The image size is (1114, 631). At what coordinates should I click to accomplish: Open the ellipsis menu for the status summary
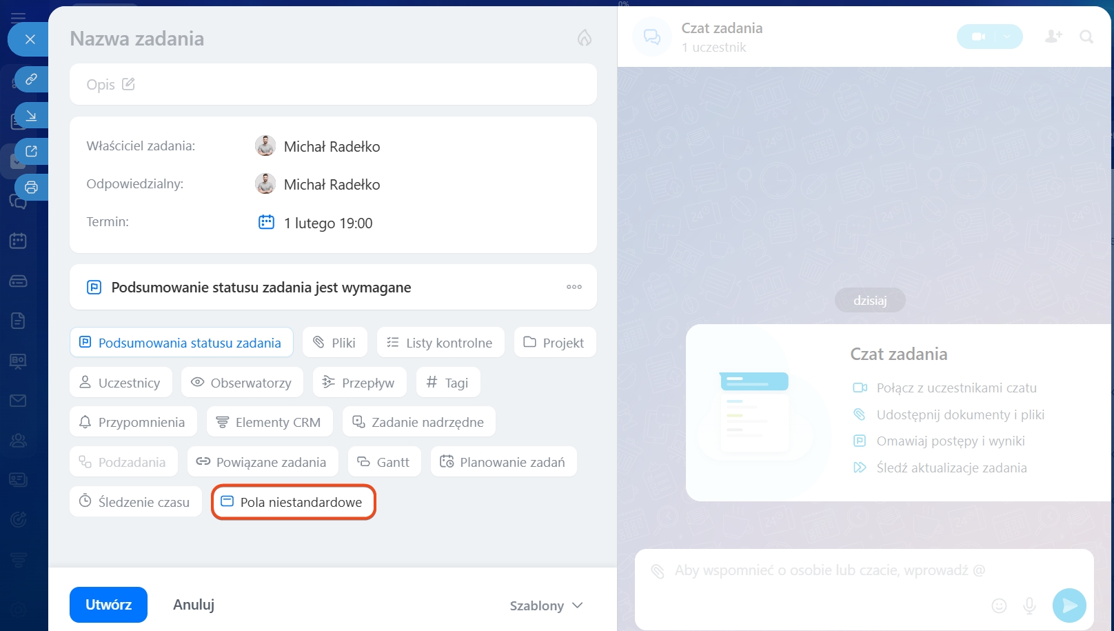[574, 287]
